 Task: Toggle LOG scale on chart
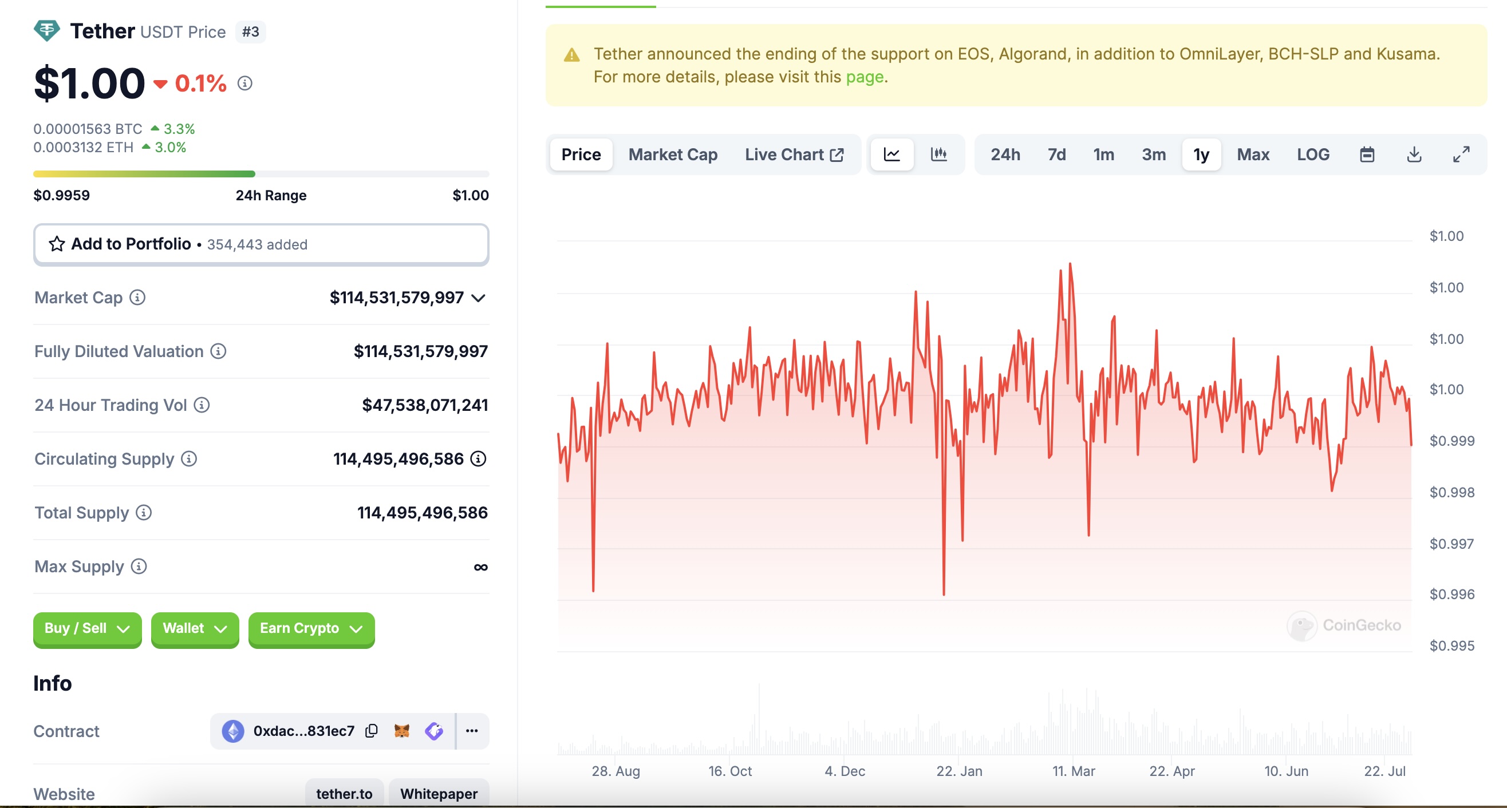1313,155
